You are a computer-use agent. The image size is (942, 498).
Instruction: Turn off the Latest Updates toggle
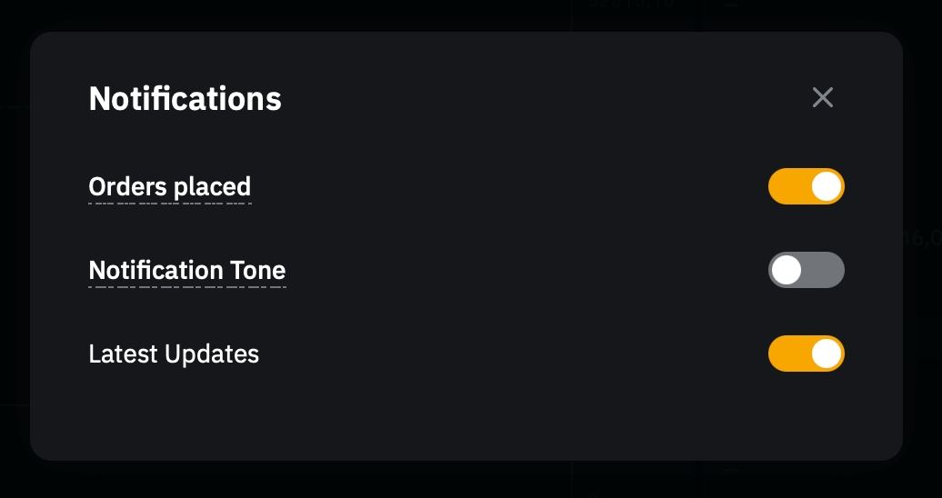[x=806, y=354]
